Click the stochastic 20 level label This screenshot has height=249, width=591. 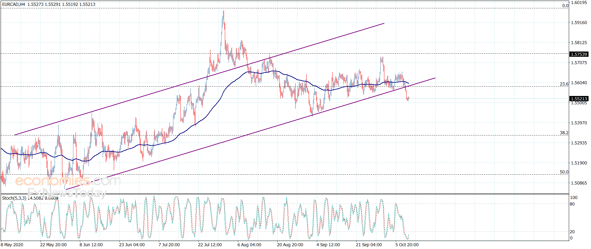pyautogui.click(x=572, y=232)
